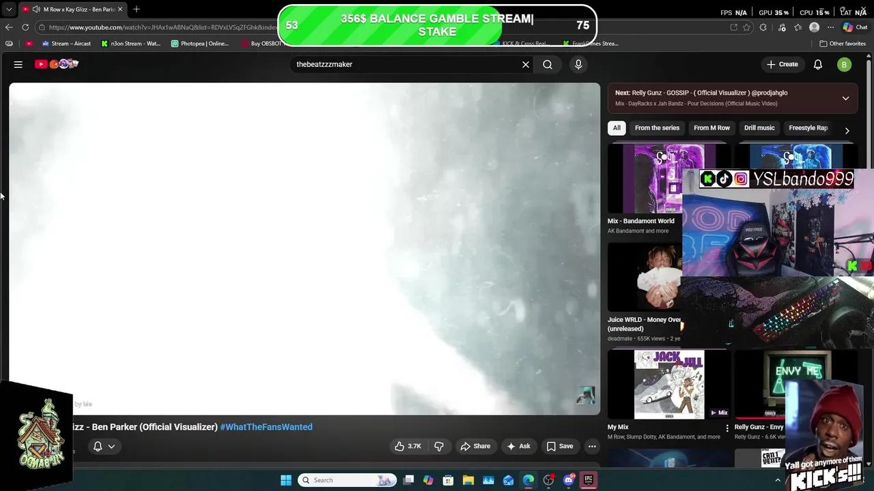The image size is (874, 491).
Task: Open the Photopea Online bookmark
Action: pyautogui.click(x=200, y=44)
